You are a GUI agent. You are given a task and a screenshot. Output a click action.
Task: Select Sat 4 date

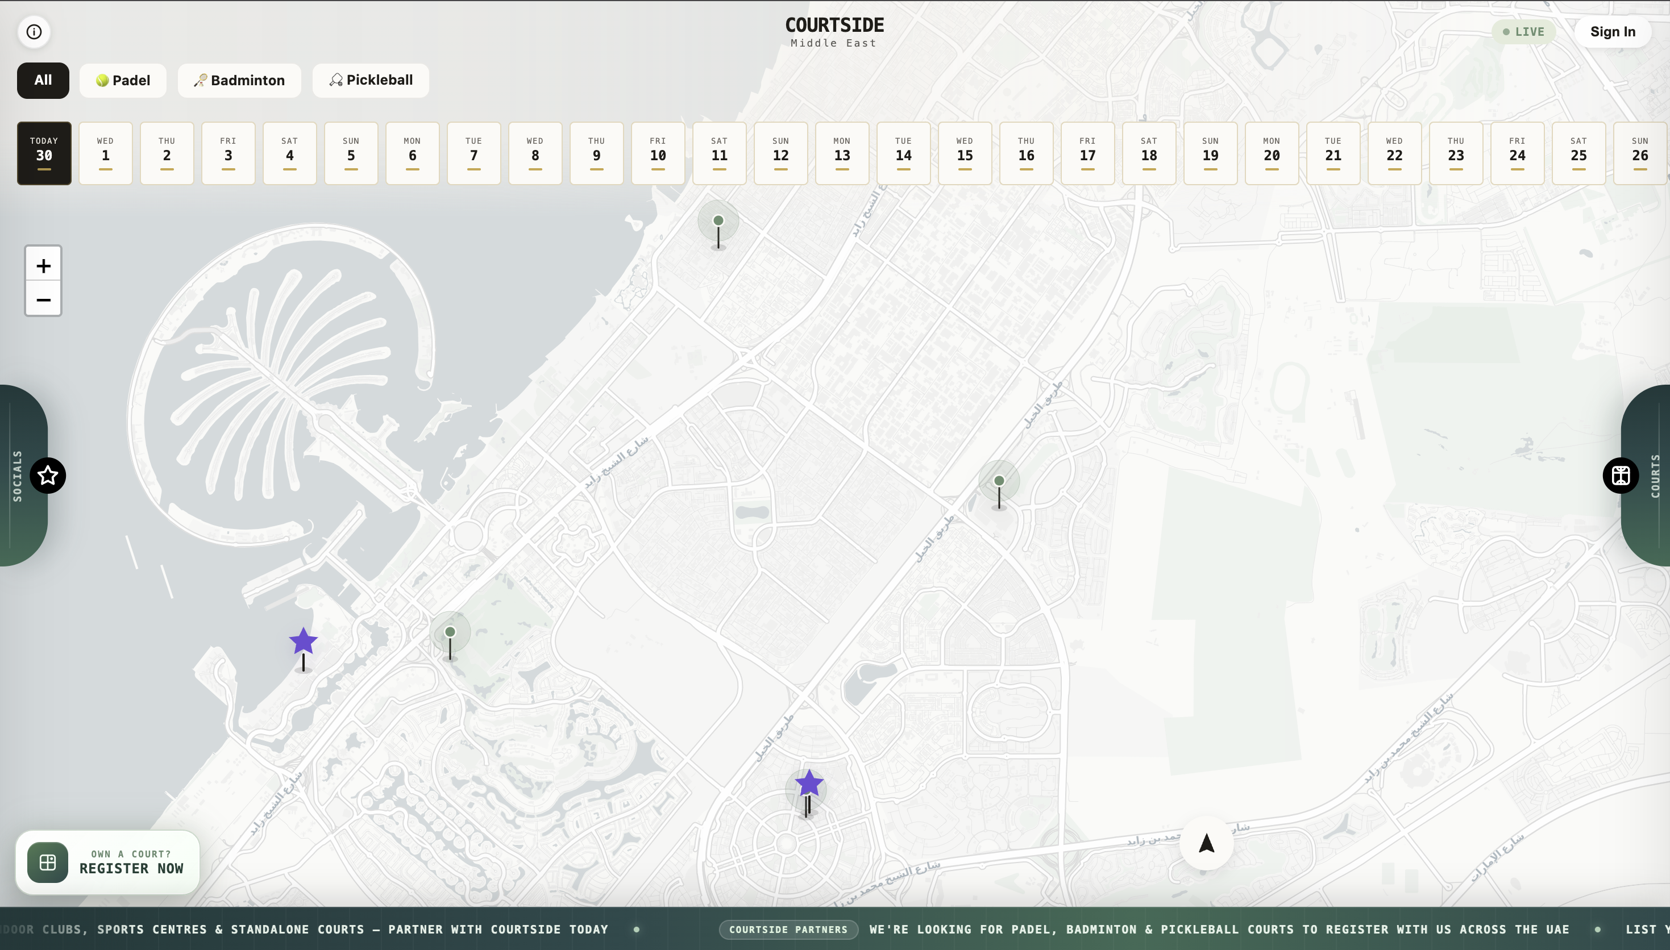pos(290,153)
